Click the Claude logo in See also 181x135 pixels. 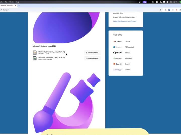point(117,41)
